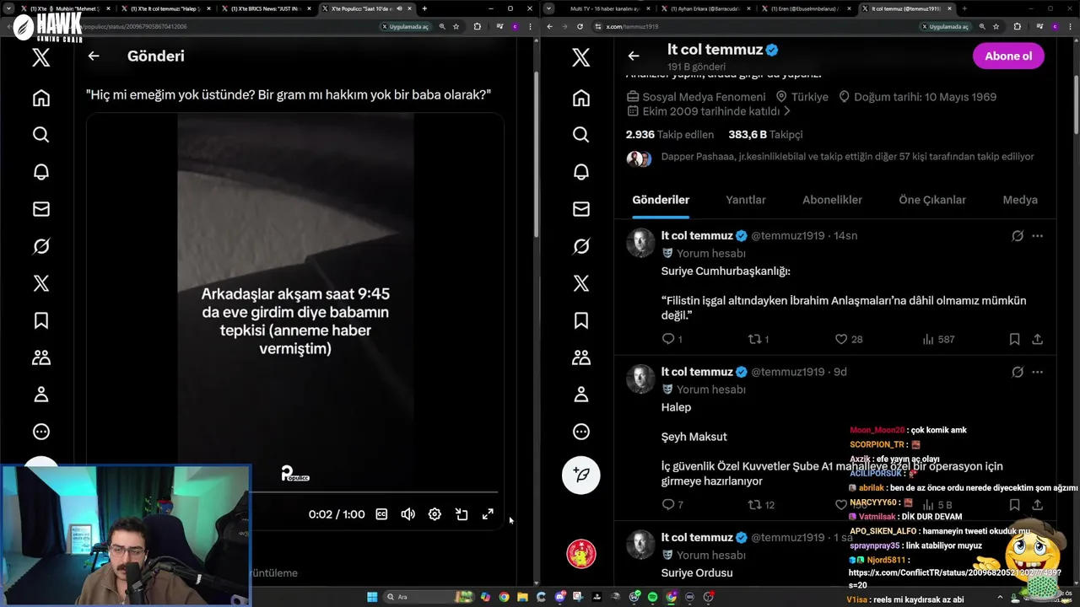This screenshot has height=607, width=1080.
Task: Mute the video volume
Action: point(408,514)
